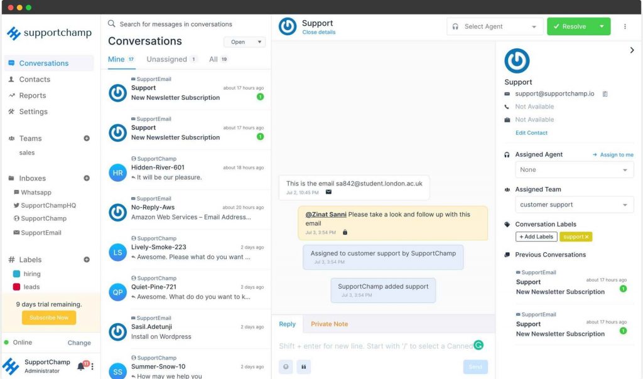Click the Labels heading in the sidebar

pos(30,260)
